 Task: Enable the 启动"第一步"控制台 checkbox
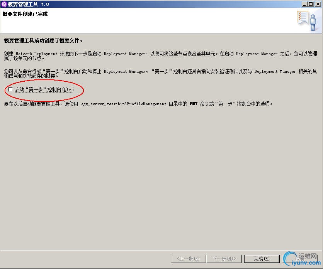point(10,89)
